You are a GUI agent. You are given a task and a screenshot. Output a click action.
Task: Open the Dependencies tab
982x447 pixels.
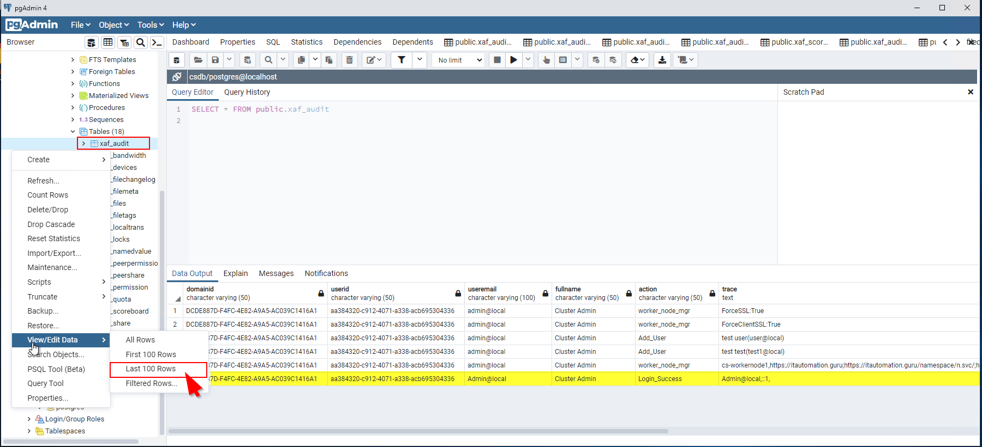[357, 42]
